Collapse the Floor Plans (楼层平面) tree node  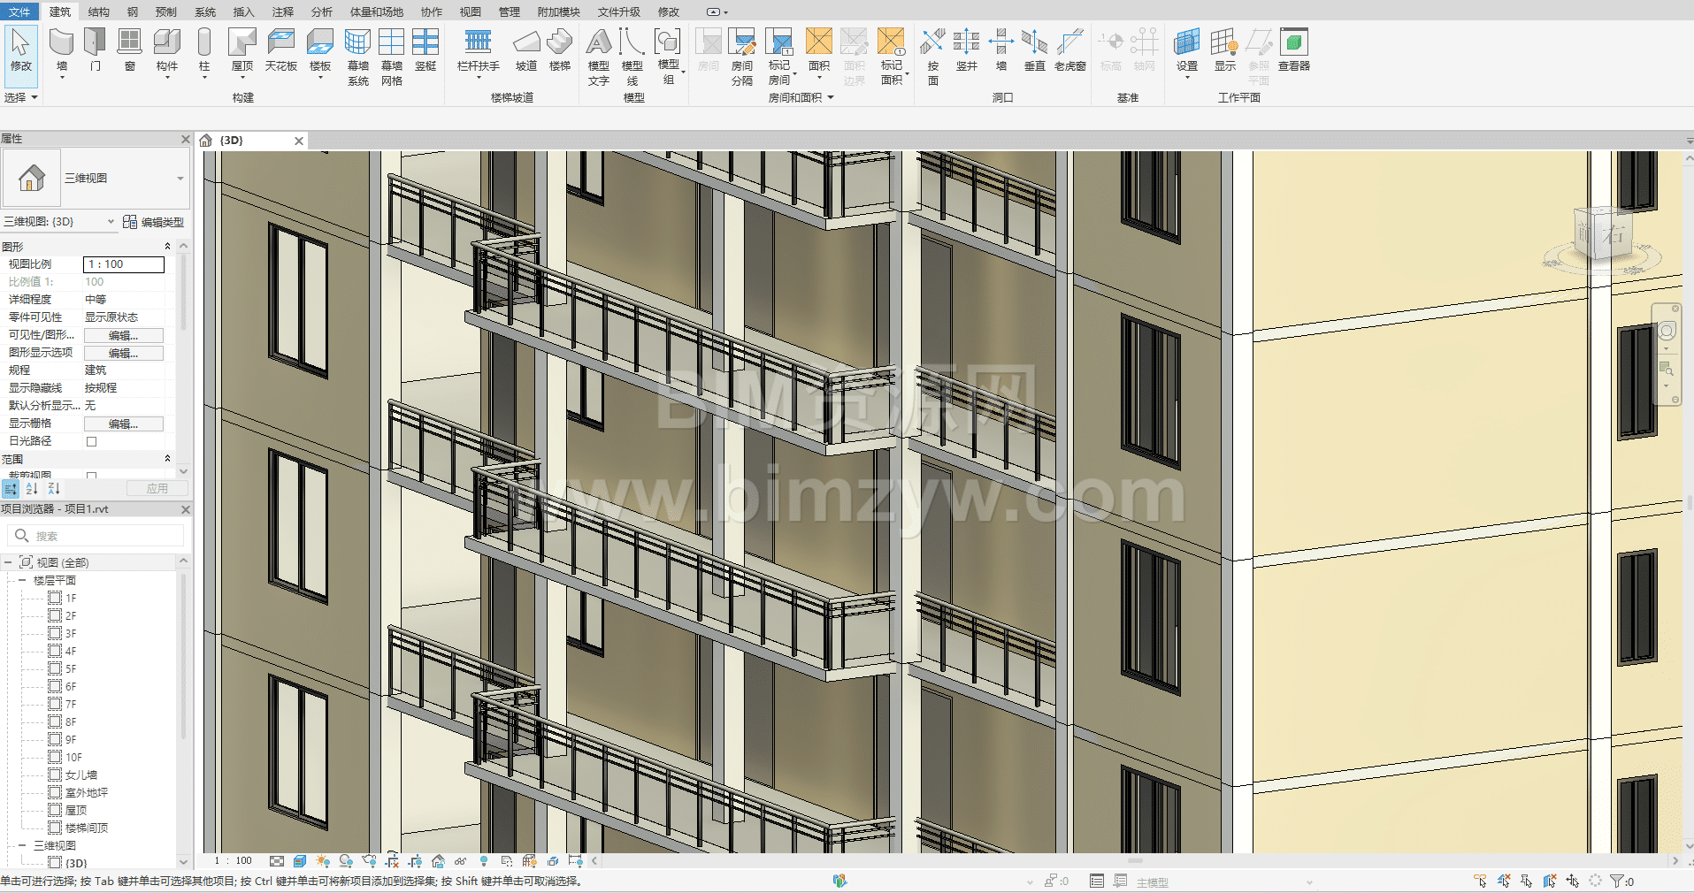pos(22,581)
